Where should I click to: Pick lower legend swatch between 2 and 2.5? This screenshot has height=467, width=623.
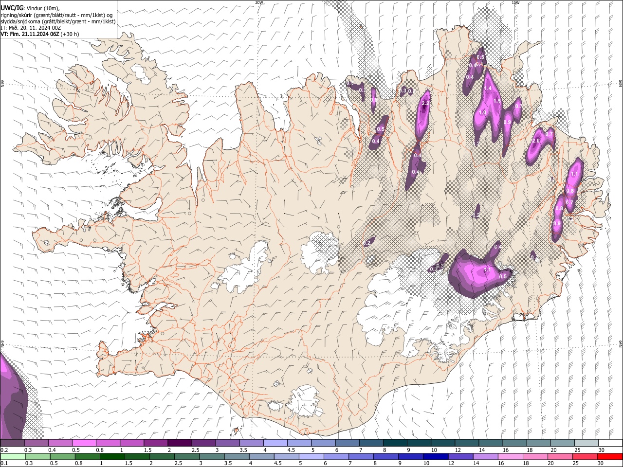(x=162, y=457)
